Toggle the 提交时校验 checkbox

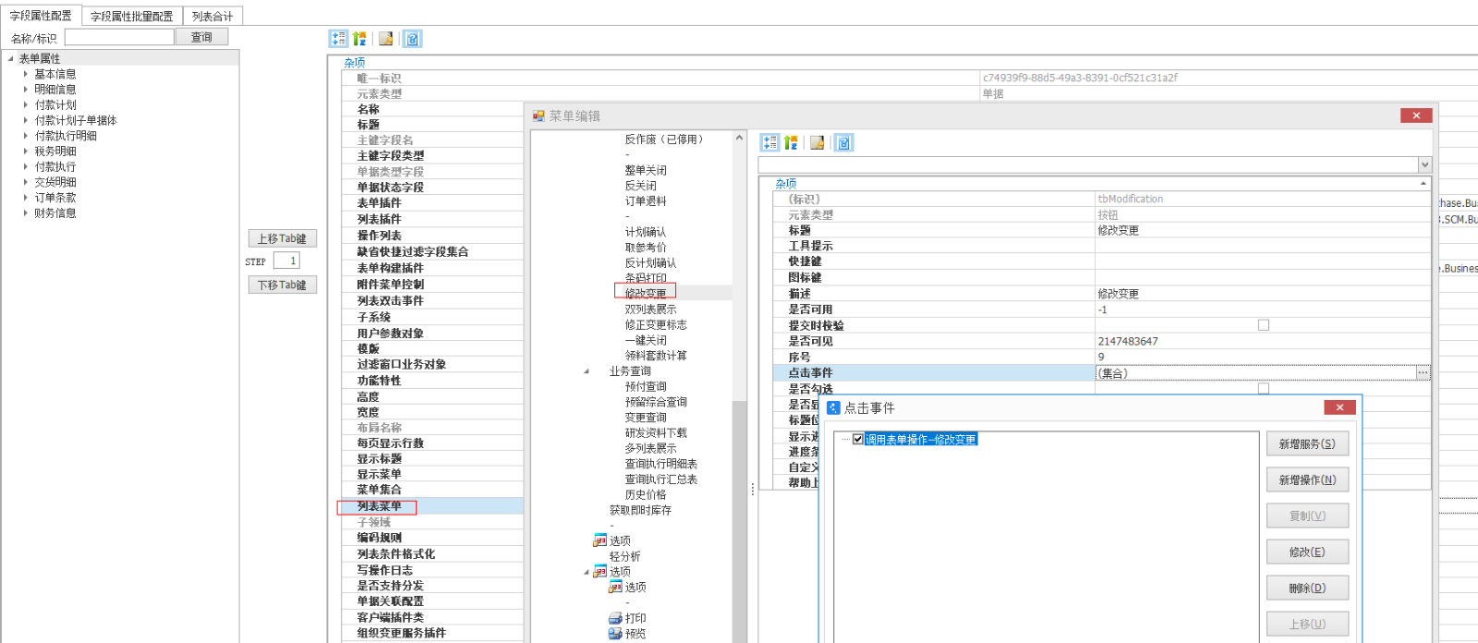pos(1264,325)
